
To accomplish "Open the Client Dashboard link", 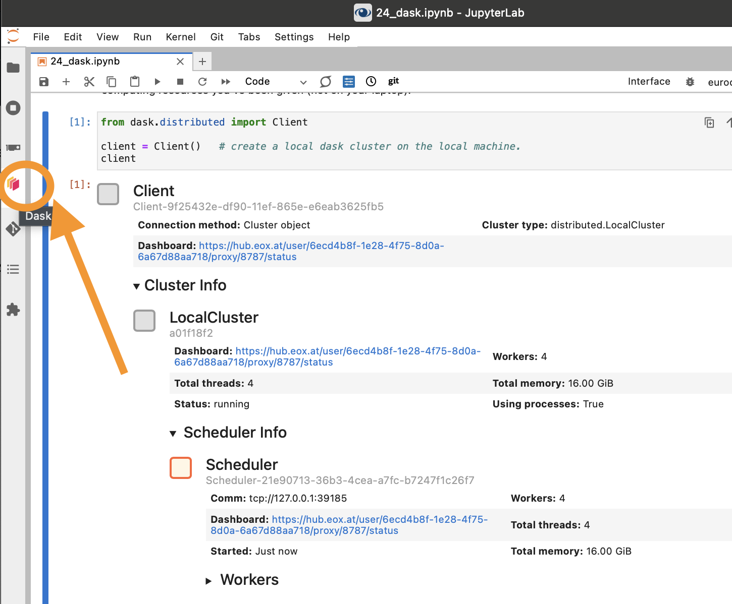I will tap(291, 251).
